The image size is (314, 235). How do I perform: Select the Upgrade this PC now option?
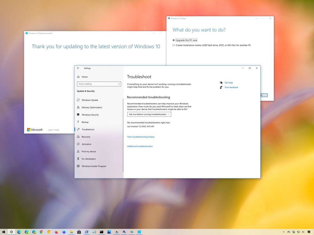coord(174,40)
